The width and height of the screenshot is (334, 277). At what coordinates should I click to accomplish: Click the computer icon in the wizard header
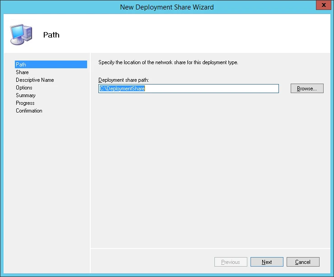(21, 34)
